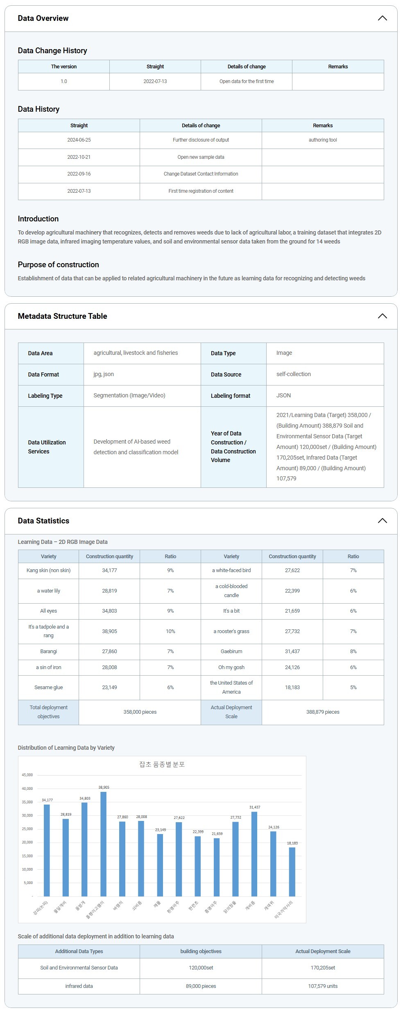Click the Korean chart title text

(162, 764)
